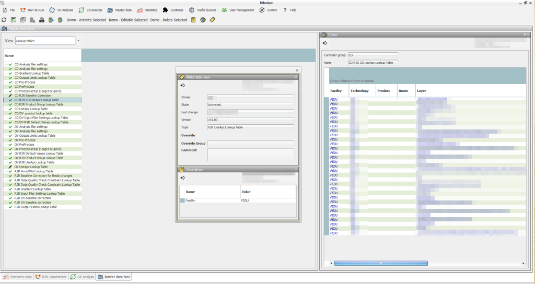Click the database icon next to the printer
535x284 pixels.
point(51,20)
